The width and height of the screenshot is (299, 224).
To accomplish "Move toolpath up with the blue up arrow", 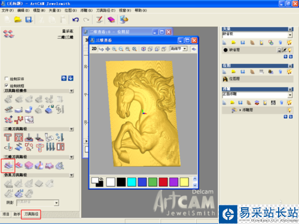I will tap(64, 78).
